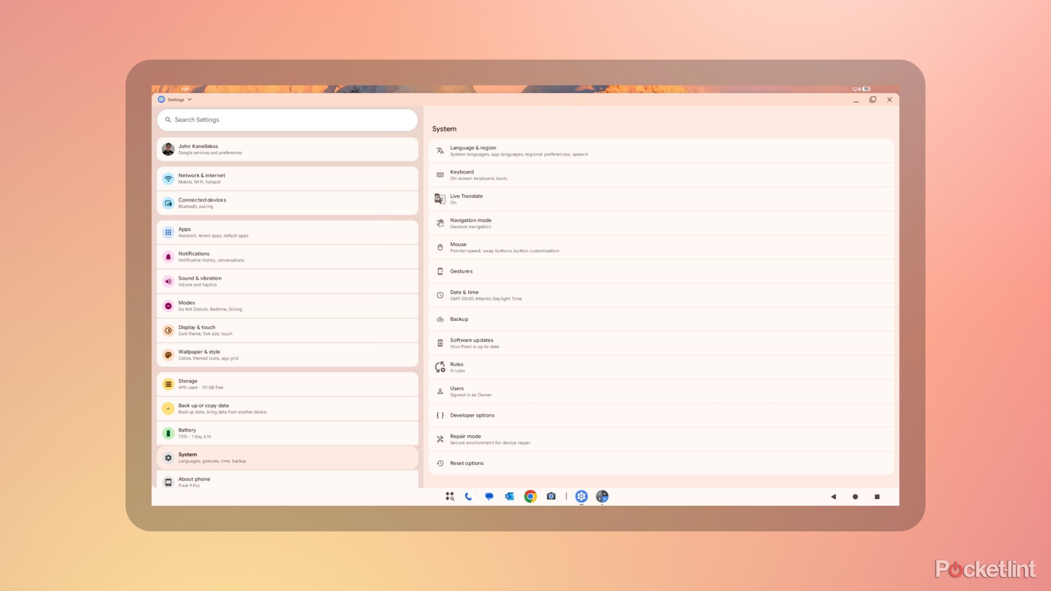
Task: Click 'Reset options' label
Action: [467, 463]
